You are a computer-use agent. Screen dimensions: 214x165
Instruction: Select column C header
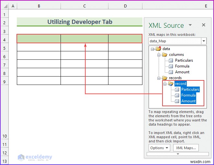coord(84,6)
